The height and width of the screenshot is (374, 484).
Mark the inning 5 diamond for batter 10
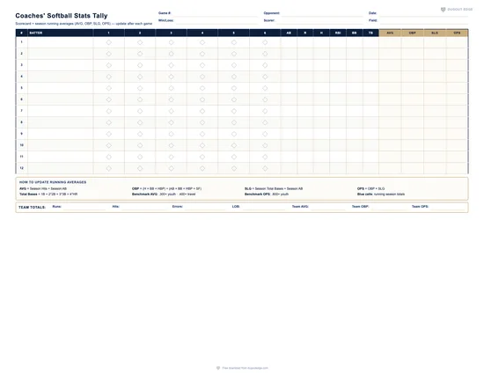[x=234, y=145]
